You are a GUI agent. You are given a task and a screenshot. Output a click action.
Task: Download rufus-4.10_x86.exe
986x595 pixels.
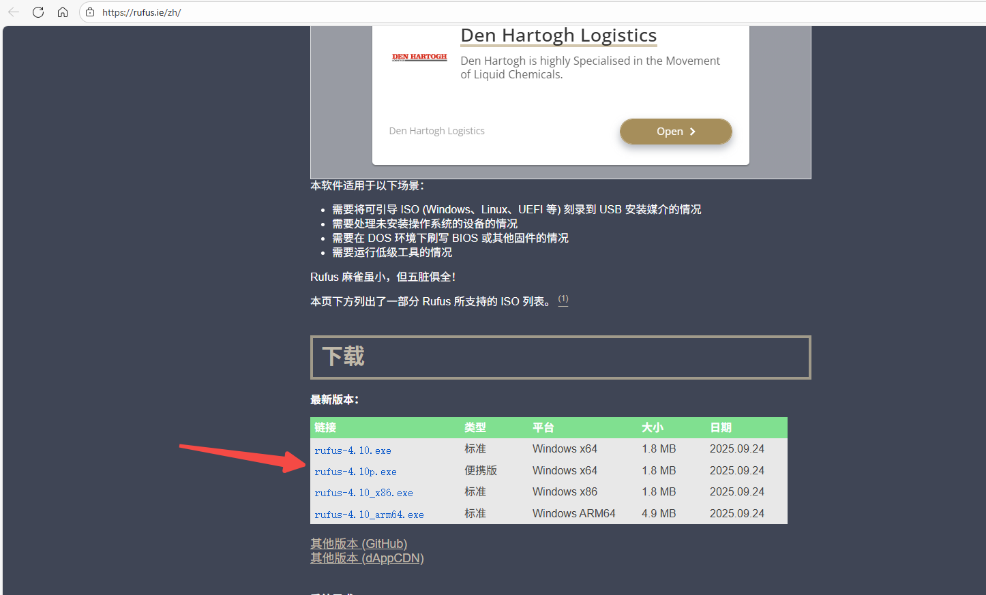[x=363, y=493]
